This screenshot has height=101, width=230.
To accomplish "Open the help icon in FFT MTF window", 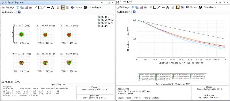I will 134,12.
